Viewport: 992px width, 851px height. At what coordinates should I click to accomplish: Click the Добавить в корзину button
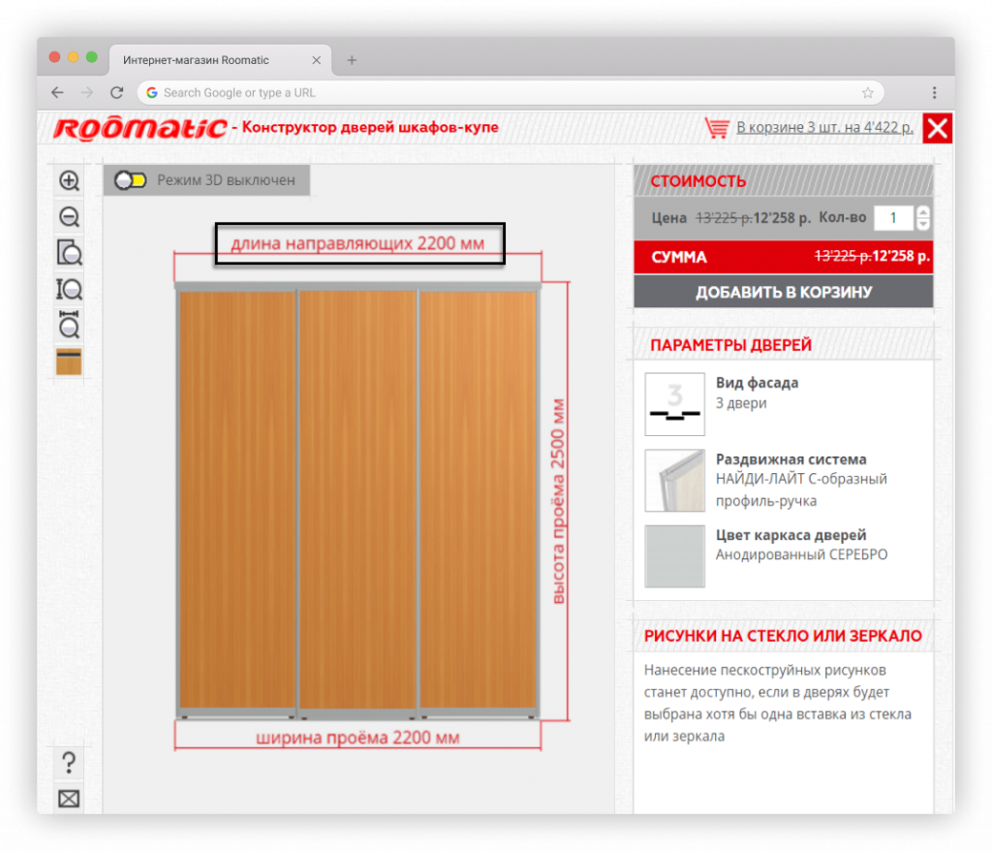(x=783, y=292)
